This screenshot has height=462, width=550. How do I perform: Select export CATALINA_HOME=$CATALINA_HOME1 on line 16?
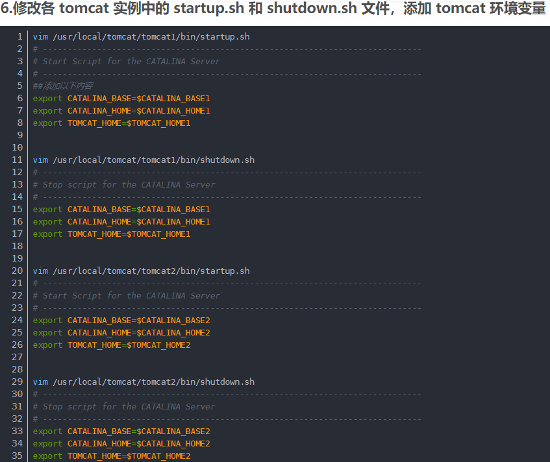click(x=121, y=222)
